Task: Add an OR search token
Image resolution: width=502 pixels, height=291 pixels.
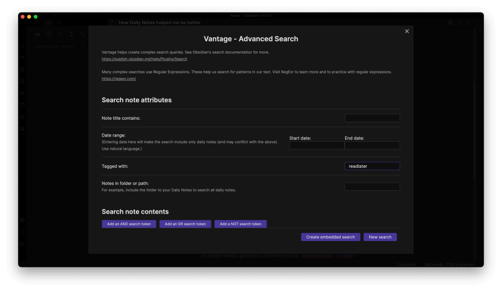Action: coord(185,224)
